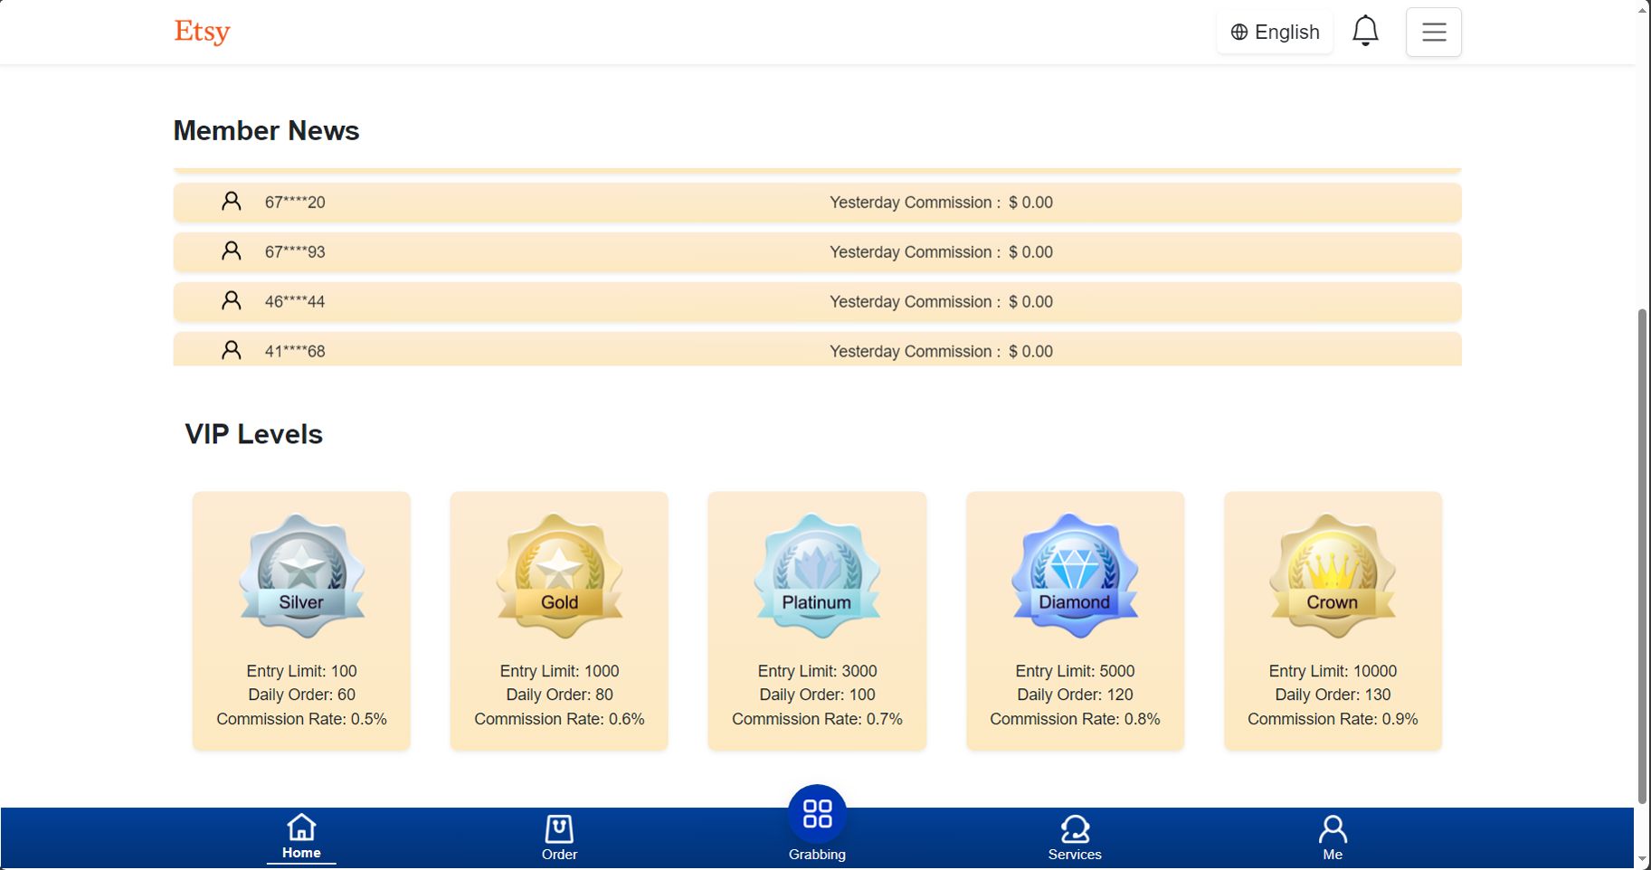Open the hamburger menu
Screen dimensions: 1651x870
[x=1433, y=33]
